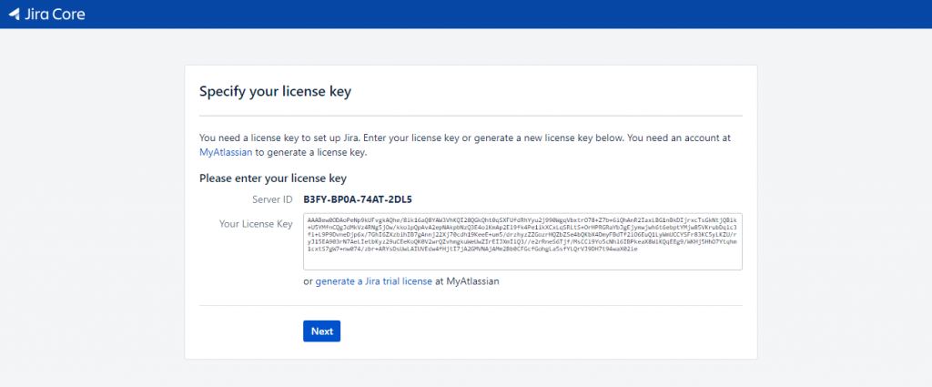This screenshot has width=932, height=387.
Task: Click the Your License Key label
Action: coord(256,224)
